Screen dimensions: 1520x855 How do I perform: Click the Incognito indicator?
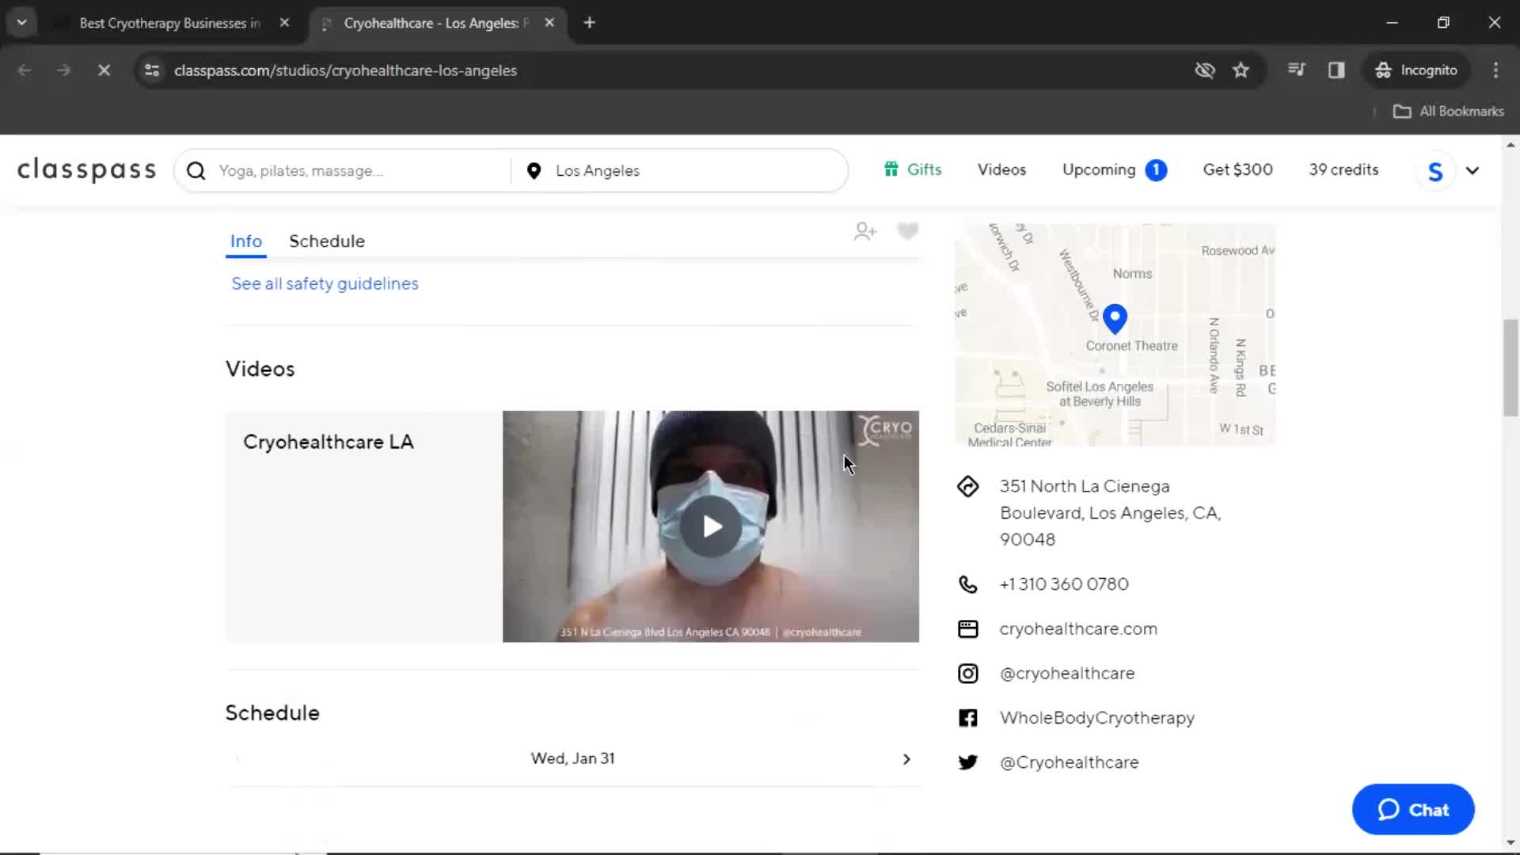pyautogui.click(x=1416, y=70)
